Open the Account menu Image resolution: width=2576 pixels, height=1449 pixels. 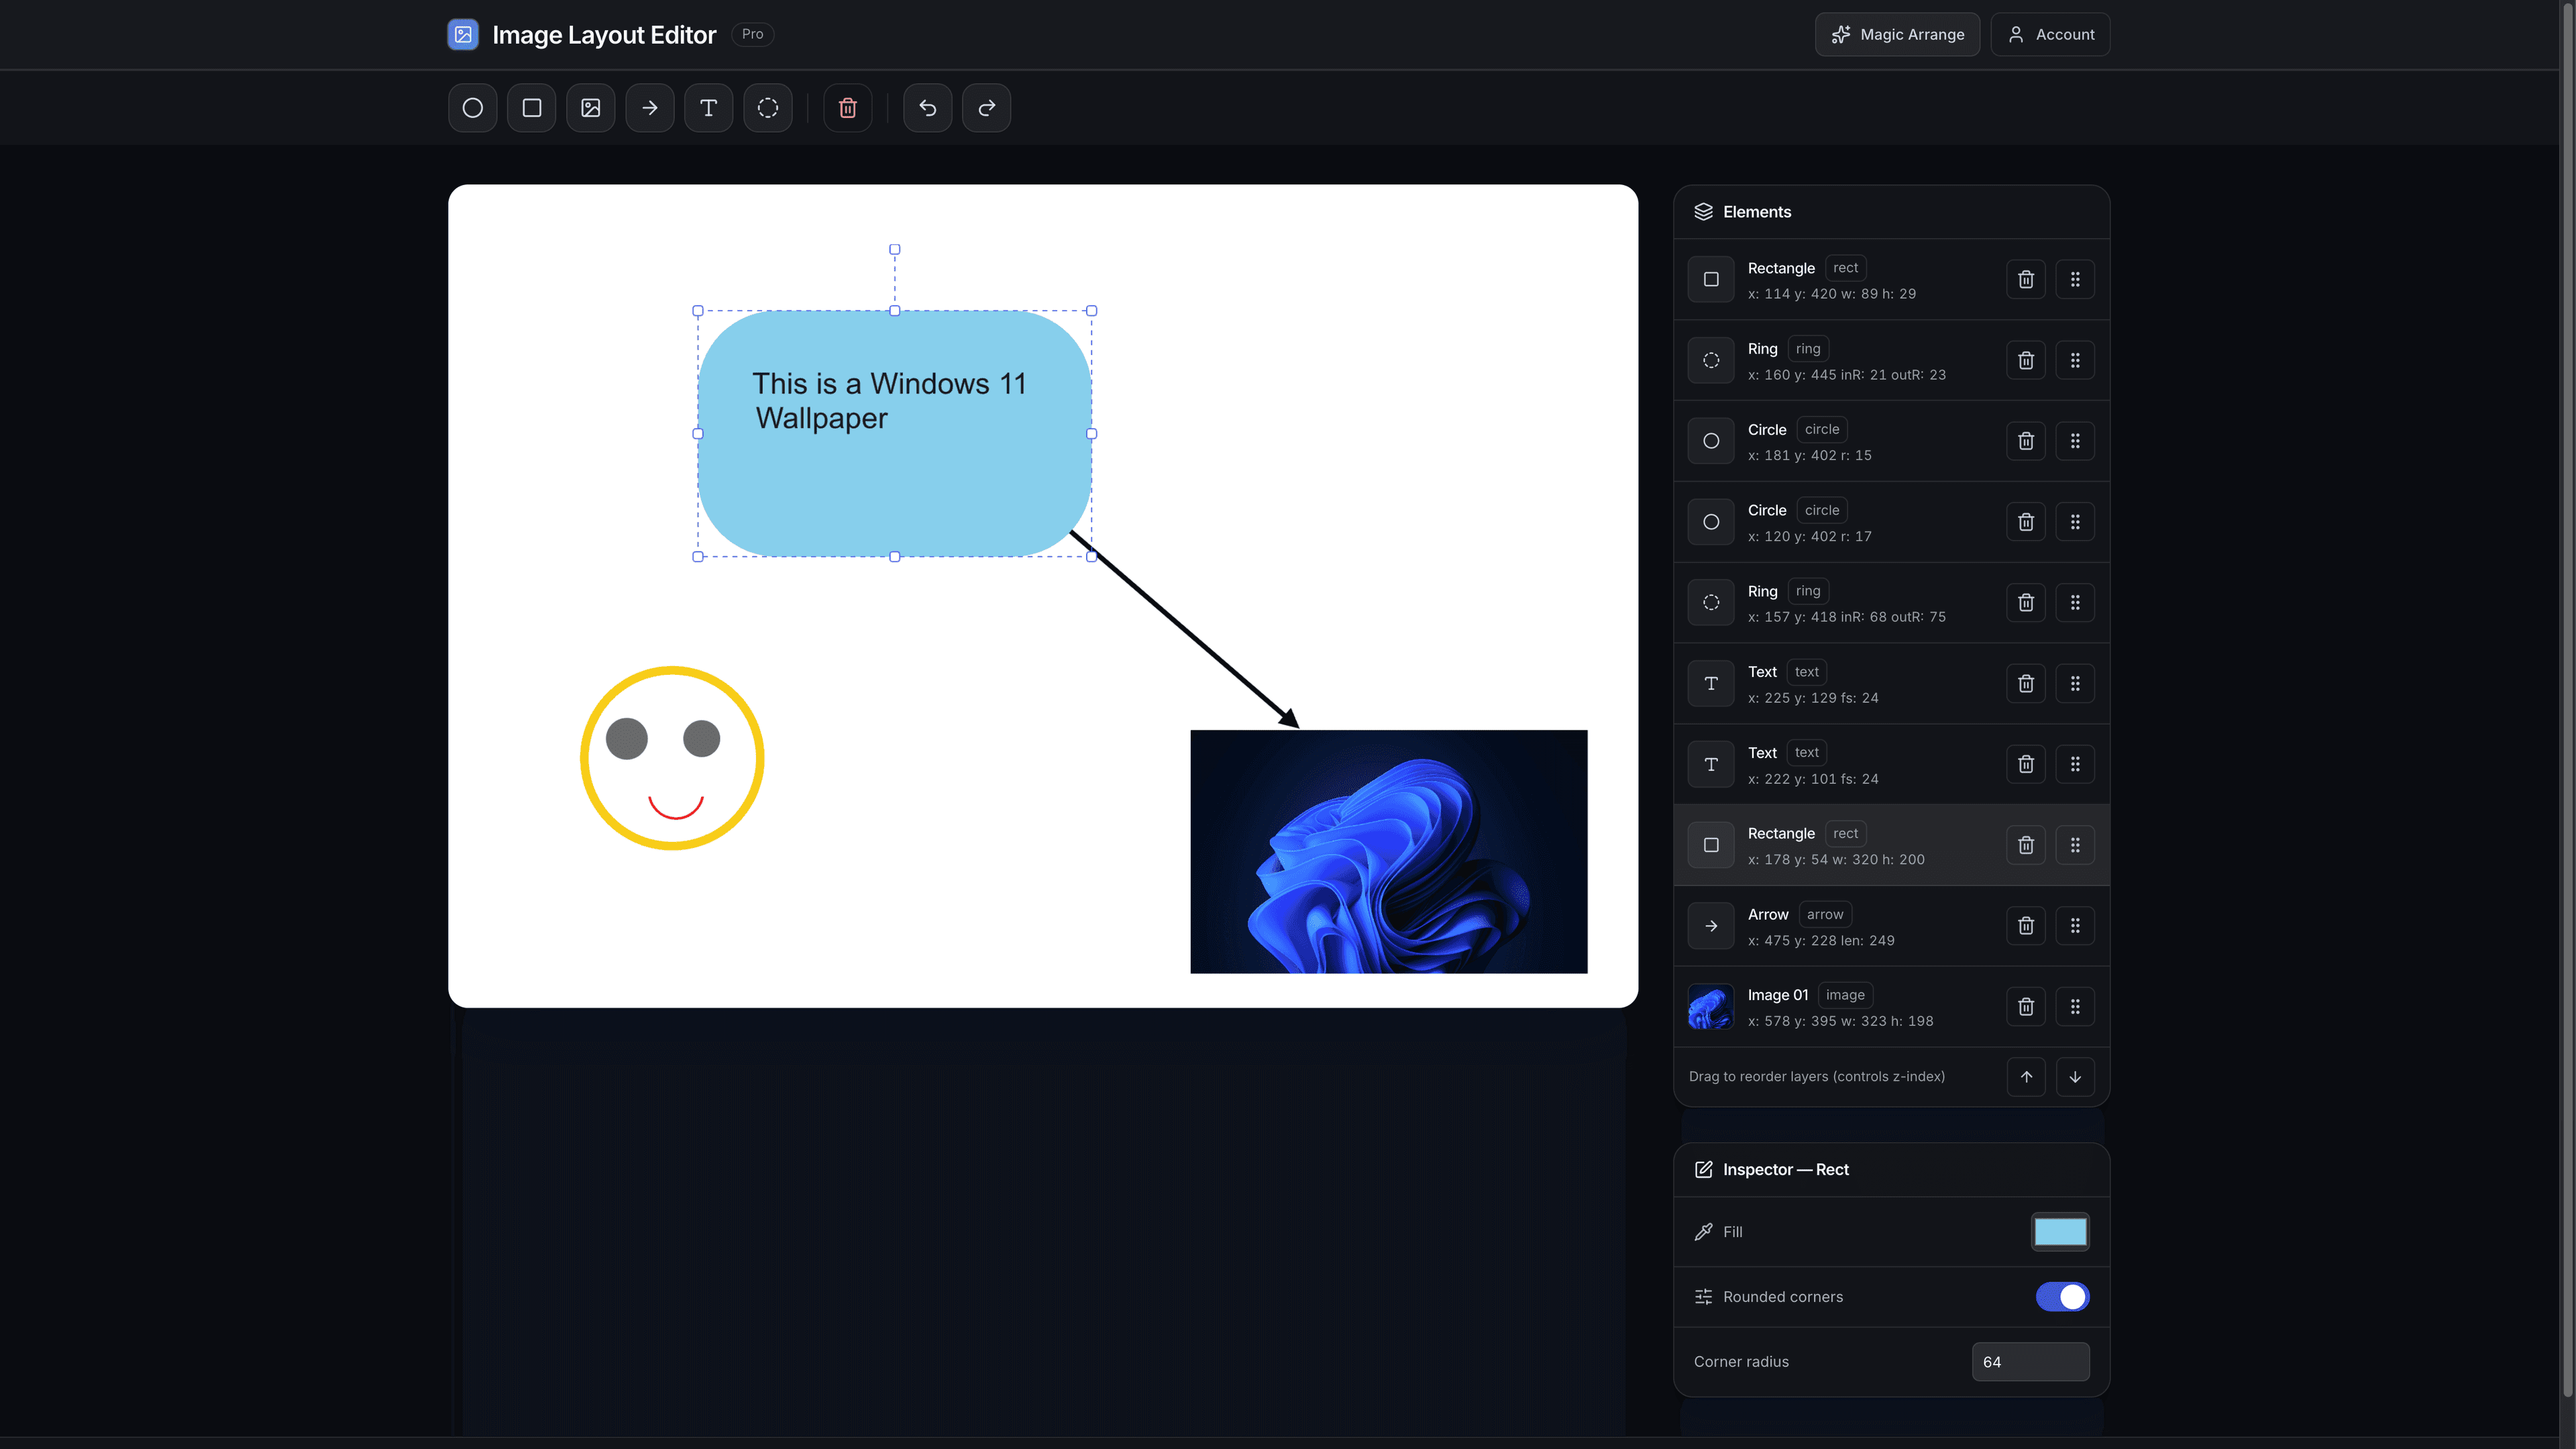pyautogui.click(x=2049, y=33)
